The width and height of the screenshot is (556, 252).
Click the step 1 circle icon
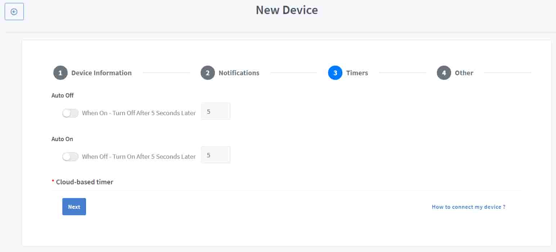[x=60, y=73]
